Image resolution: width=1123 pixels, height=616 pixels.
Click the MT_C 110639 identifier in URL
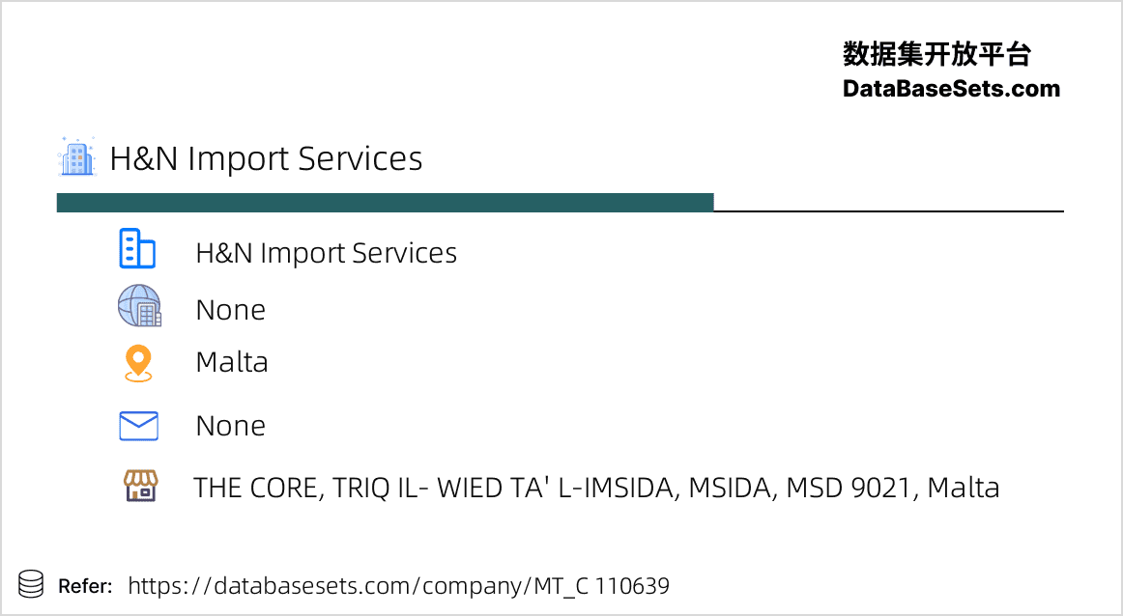point(601,586)
